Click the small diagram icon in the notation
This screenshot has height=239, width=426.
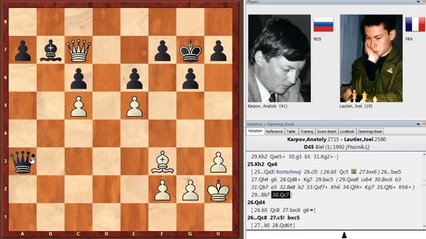click(353, 171)
